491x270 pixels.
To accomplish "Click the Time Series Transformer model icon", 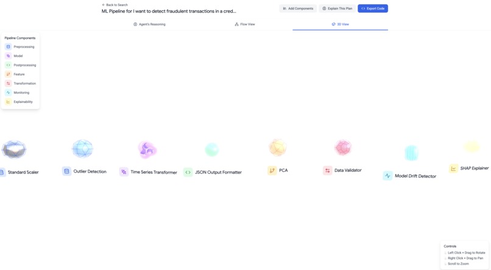I will point(124,172).
